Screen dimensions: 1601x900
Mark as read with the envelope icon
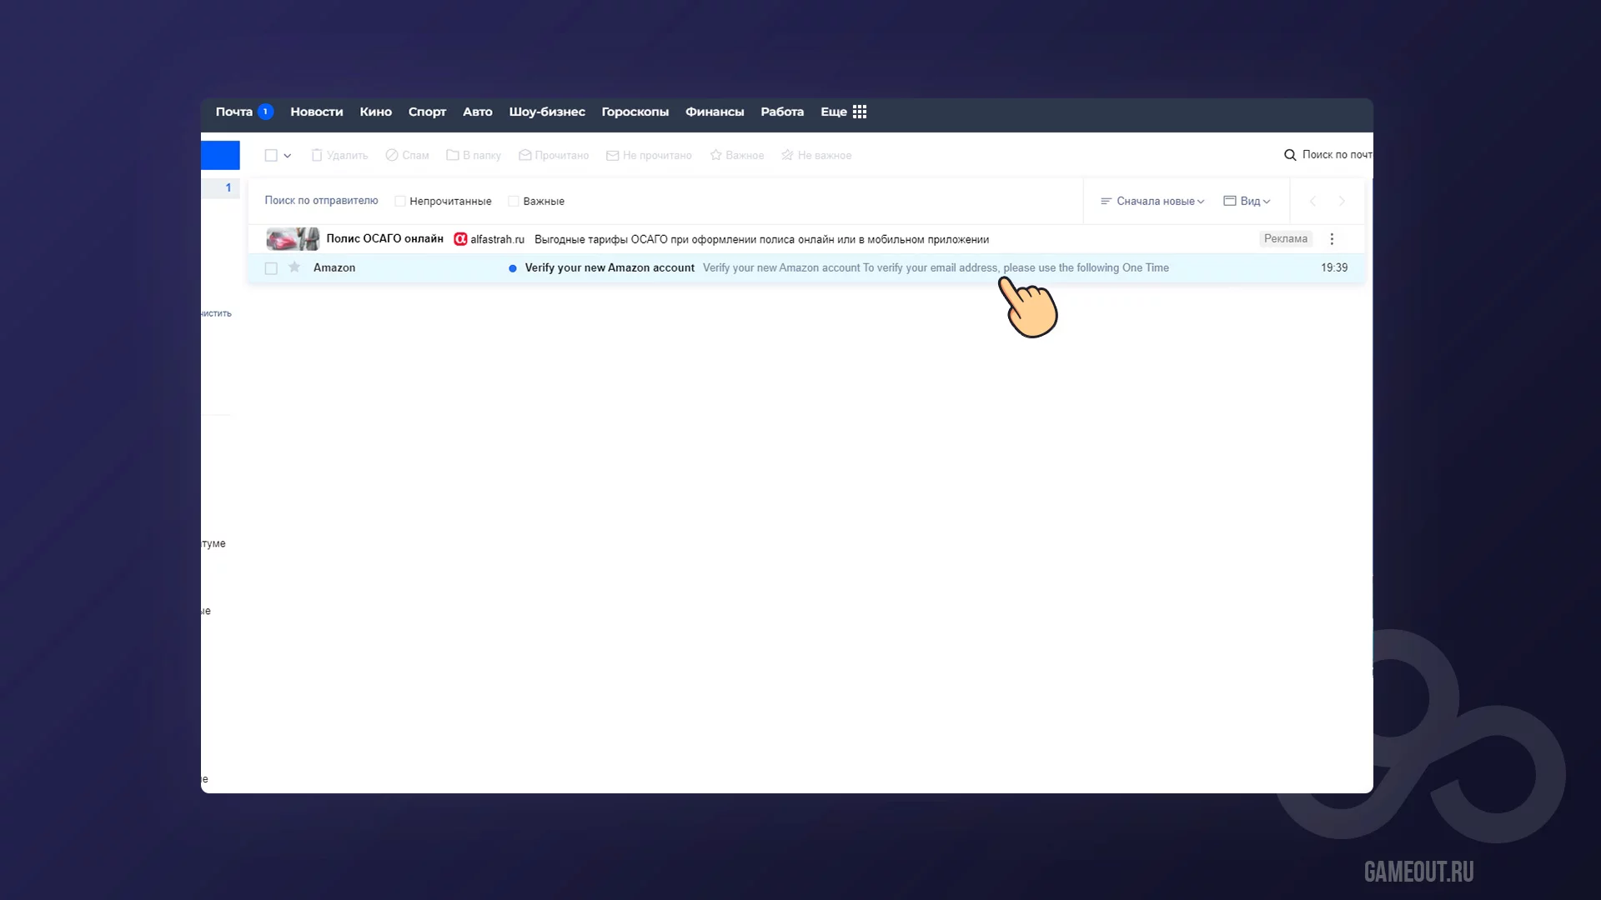pos(525,155)
